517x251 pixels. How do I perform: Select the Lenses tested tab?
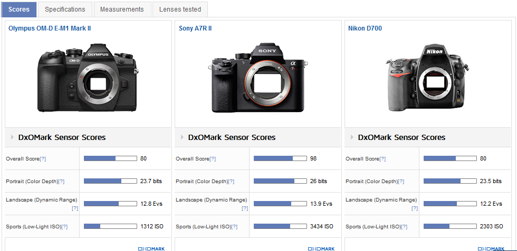click(x=180, y=9)
